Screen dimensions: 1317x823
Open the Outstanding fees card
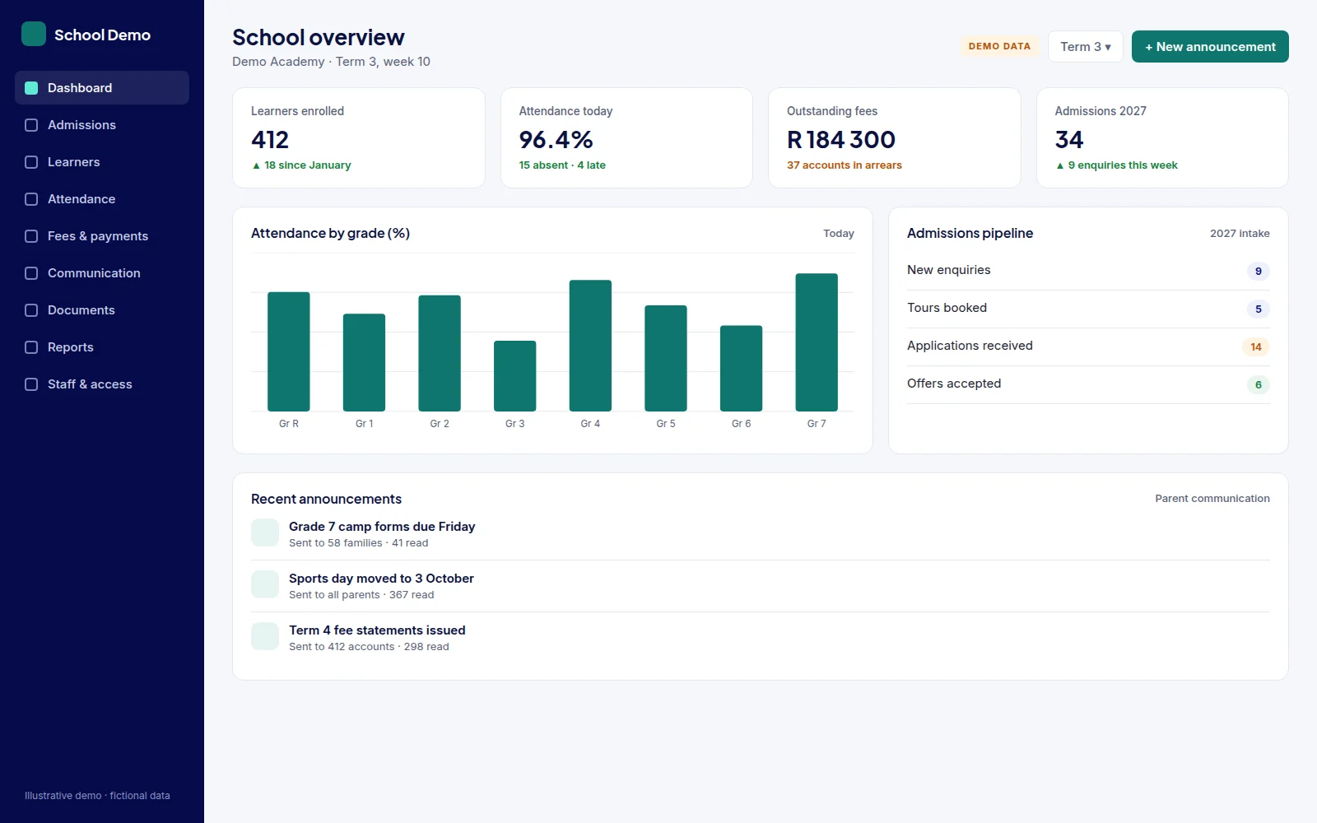point(895,137)
